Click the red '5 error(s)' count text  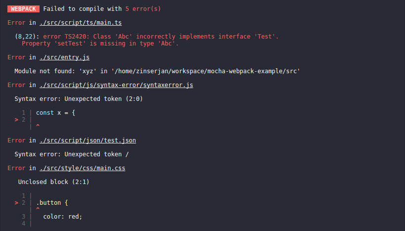143,9
